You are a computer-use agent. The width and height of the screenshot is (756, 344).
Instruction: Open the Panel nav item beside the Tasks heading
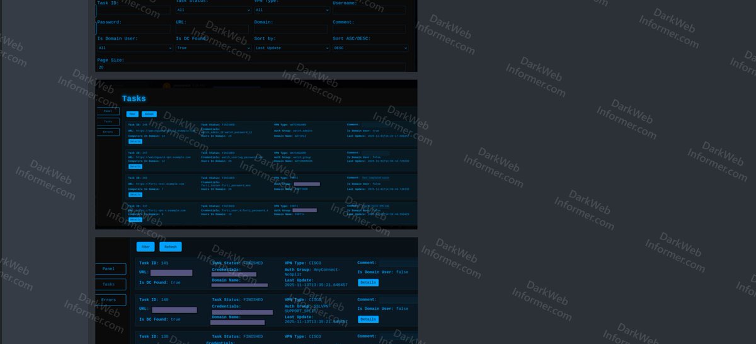coord(108,111)
